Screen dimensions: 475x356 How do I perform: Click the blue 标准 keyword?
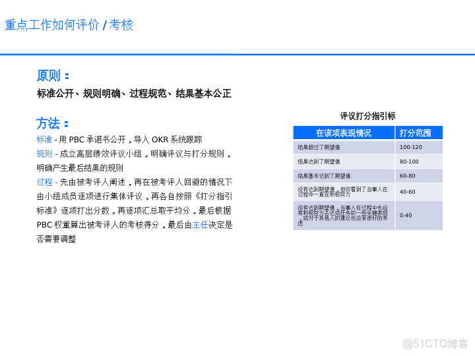44,140
